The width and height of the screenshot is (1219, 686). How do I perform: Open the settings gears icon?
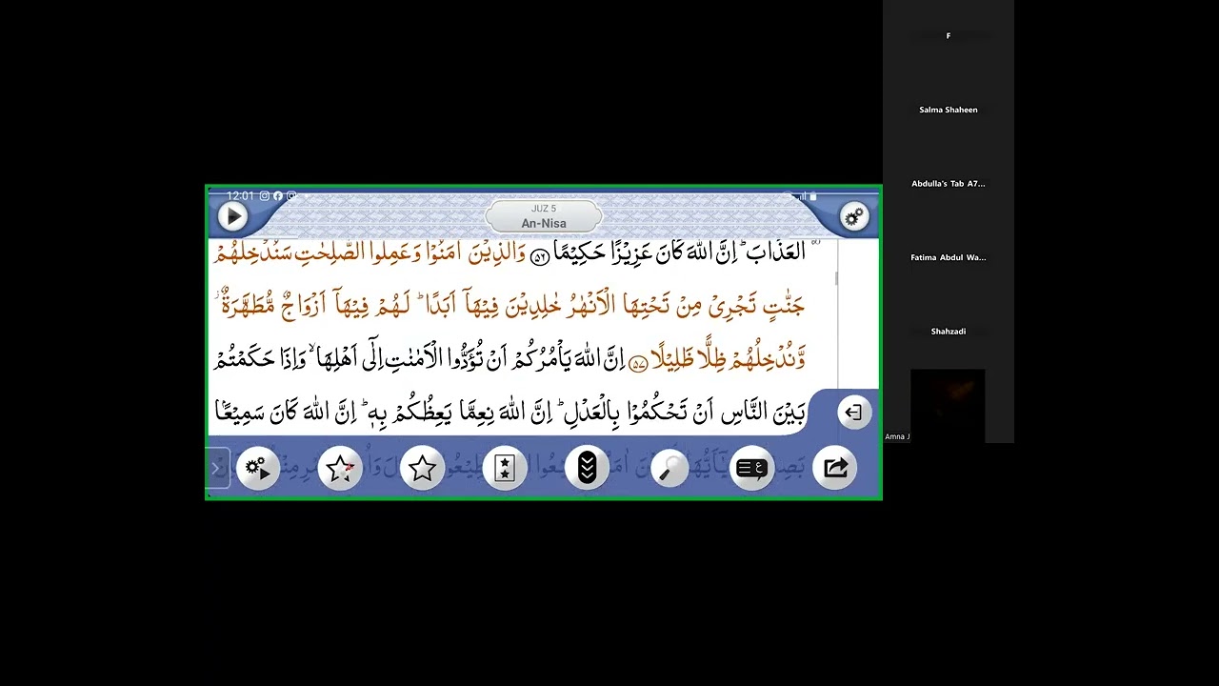854,217
